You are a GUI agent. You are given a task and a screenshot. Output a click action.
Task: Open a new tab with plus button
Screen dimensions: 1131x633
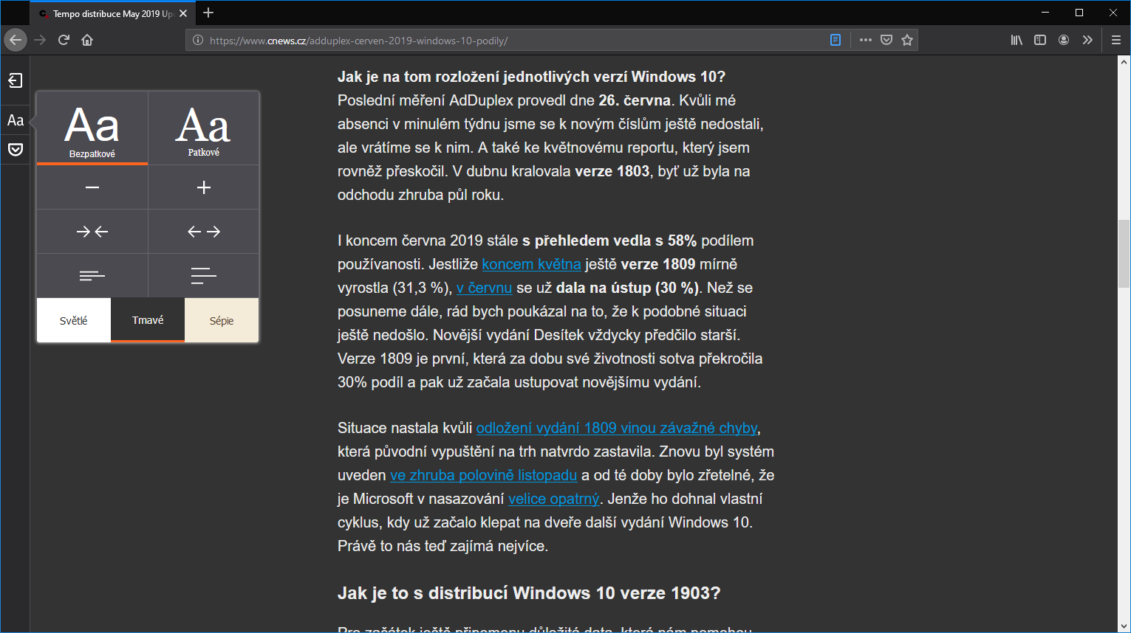208,13
